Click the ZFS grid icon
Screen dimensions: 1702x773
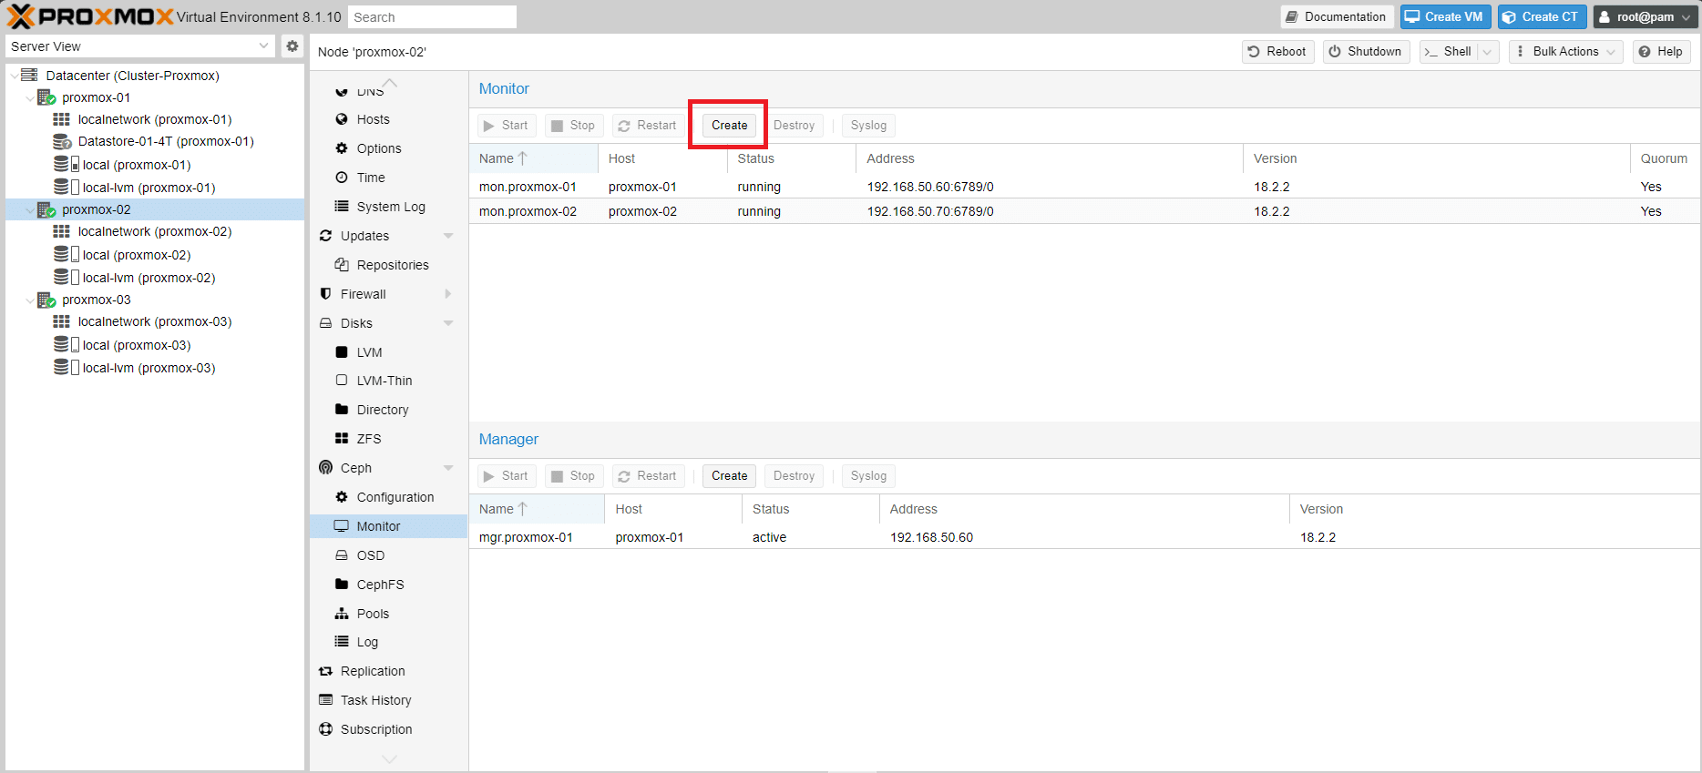[342, 439]
